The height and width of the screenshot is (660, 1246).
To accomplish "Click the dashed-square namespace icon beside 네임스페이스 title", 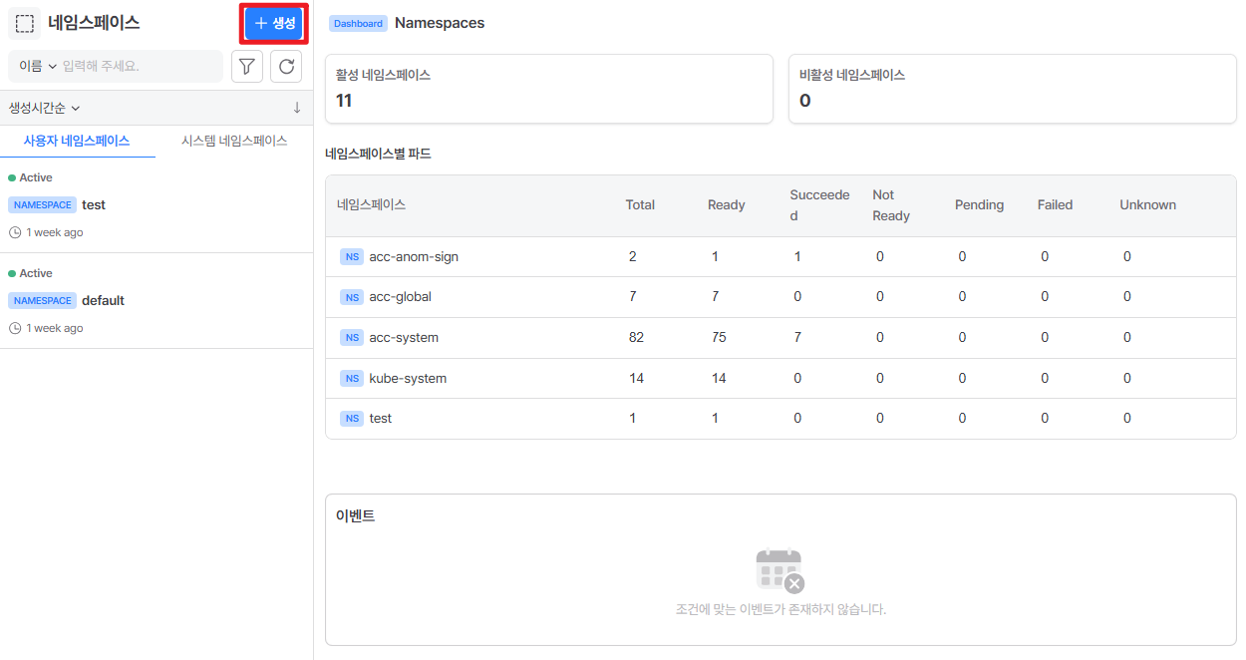I will click(x=25, y=23).
